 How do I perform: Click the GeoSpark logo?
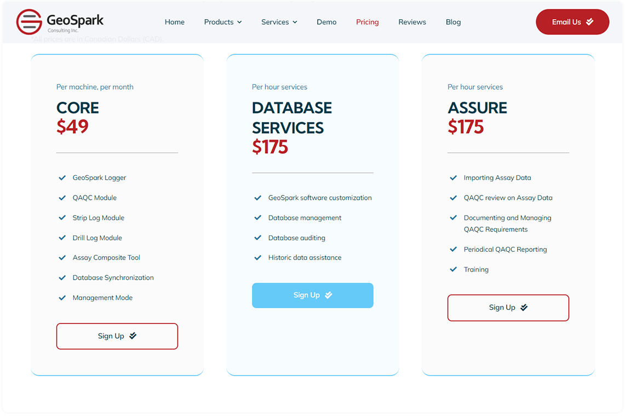pyautogui.click(x=60, y=22)
